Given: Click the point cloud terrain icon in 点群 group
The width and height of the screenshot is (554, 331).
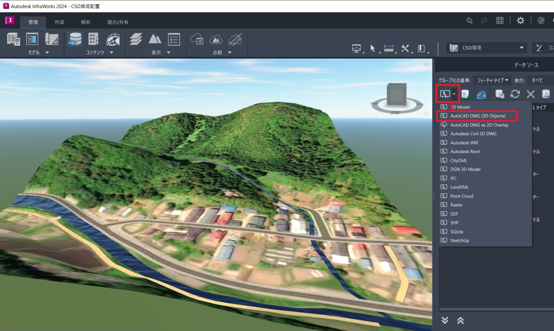Looking at the screenshot, I should (216, 39).
